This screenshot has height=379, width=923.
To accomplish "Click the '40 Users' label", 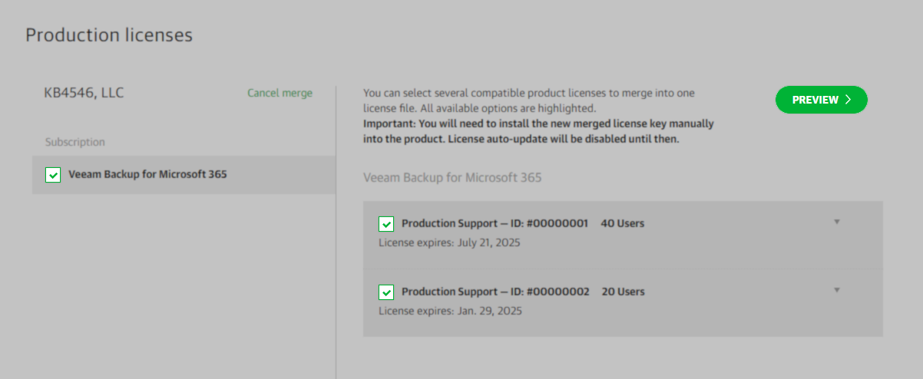I will pyautogui.click(x=622, y=224).
